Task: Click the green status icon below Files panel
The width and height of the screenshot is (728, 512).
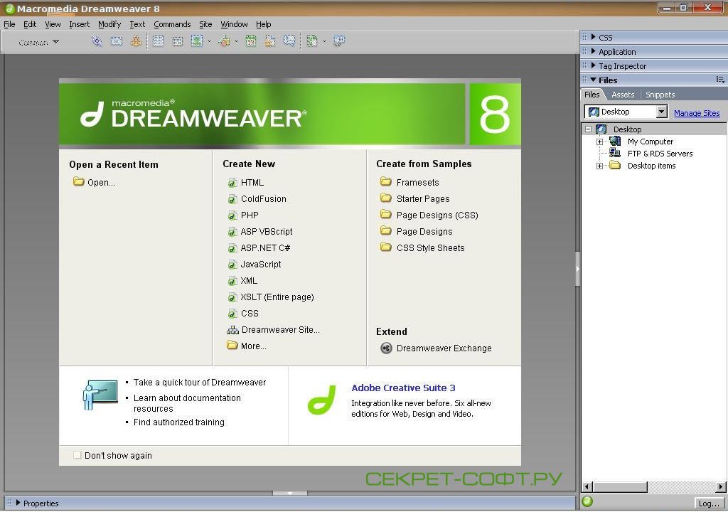Action: click(x=587, y=501)
